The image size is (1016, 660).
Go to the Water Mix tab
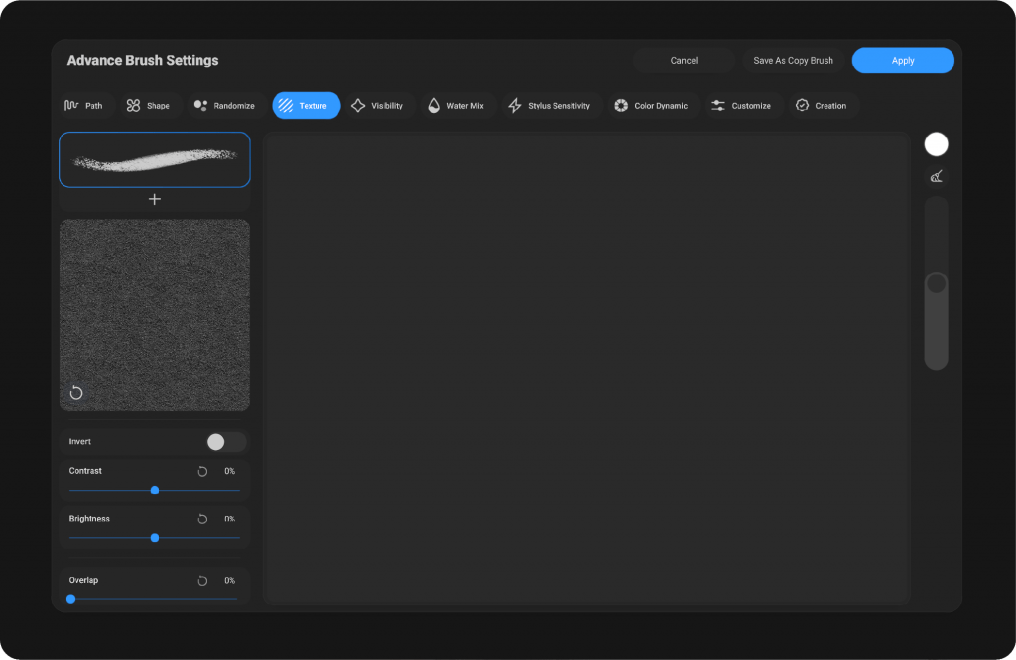(455, 106)
